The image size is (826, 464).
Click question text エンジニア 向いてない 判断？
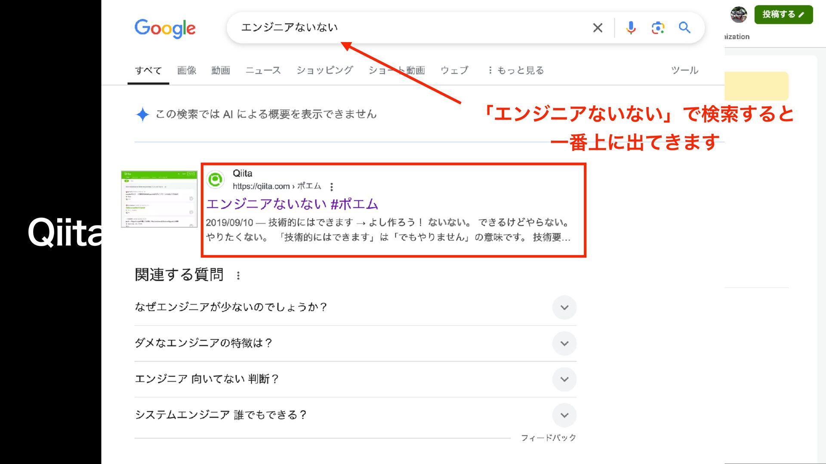pos(207,379)
